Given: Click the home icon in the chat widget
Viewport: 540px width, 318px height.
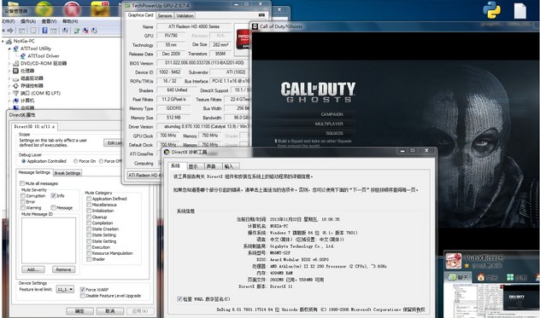Looking at the screenshot, I should pyautogui.click(x=481, y=277).
